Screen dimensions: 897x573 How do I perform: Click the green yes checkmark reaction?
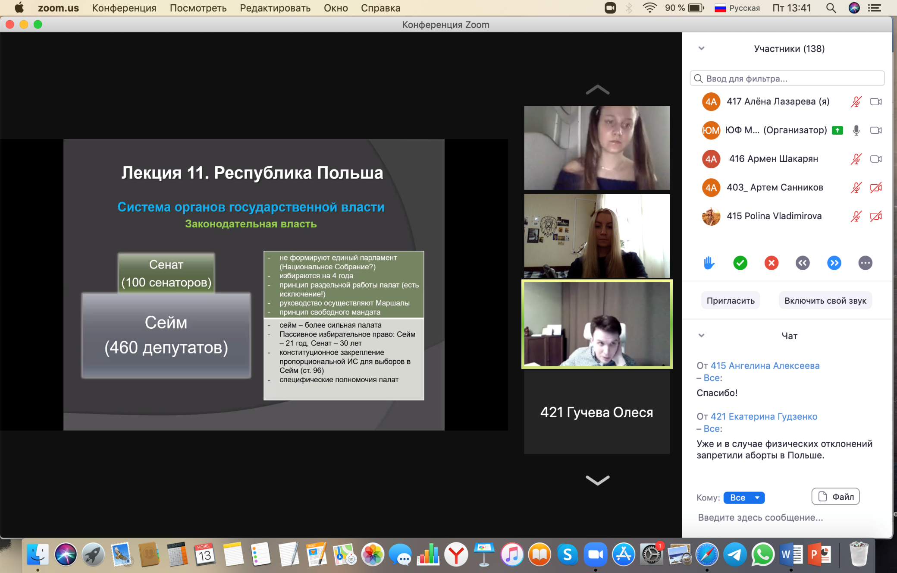[x=740, y=263]
